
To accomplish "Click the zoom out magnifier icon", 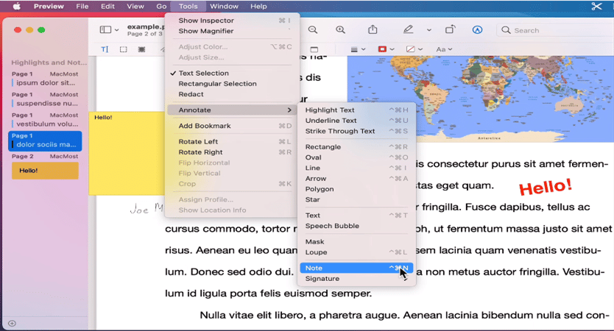I will click(312, 29).
